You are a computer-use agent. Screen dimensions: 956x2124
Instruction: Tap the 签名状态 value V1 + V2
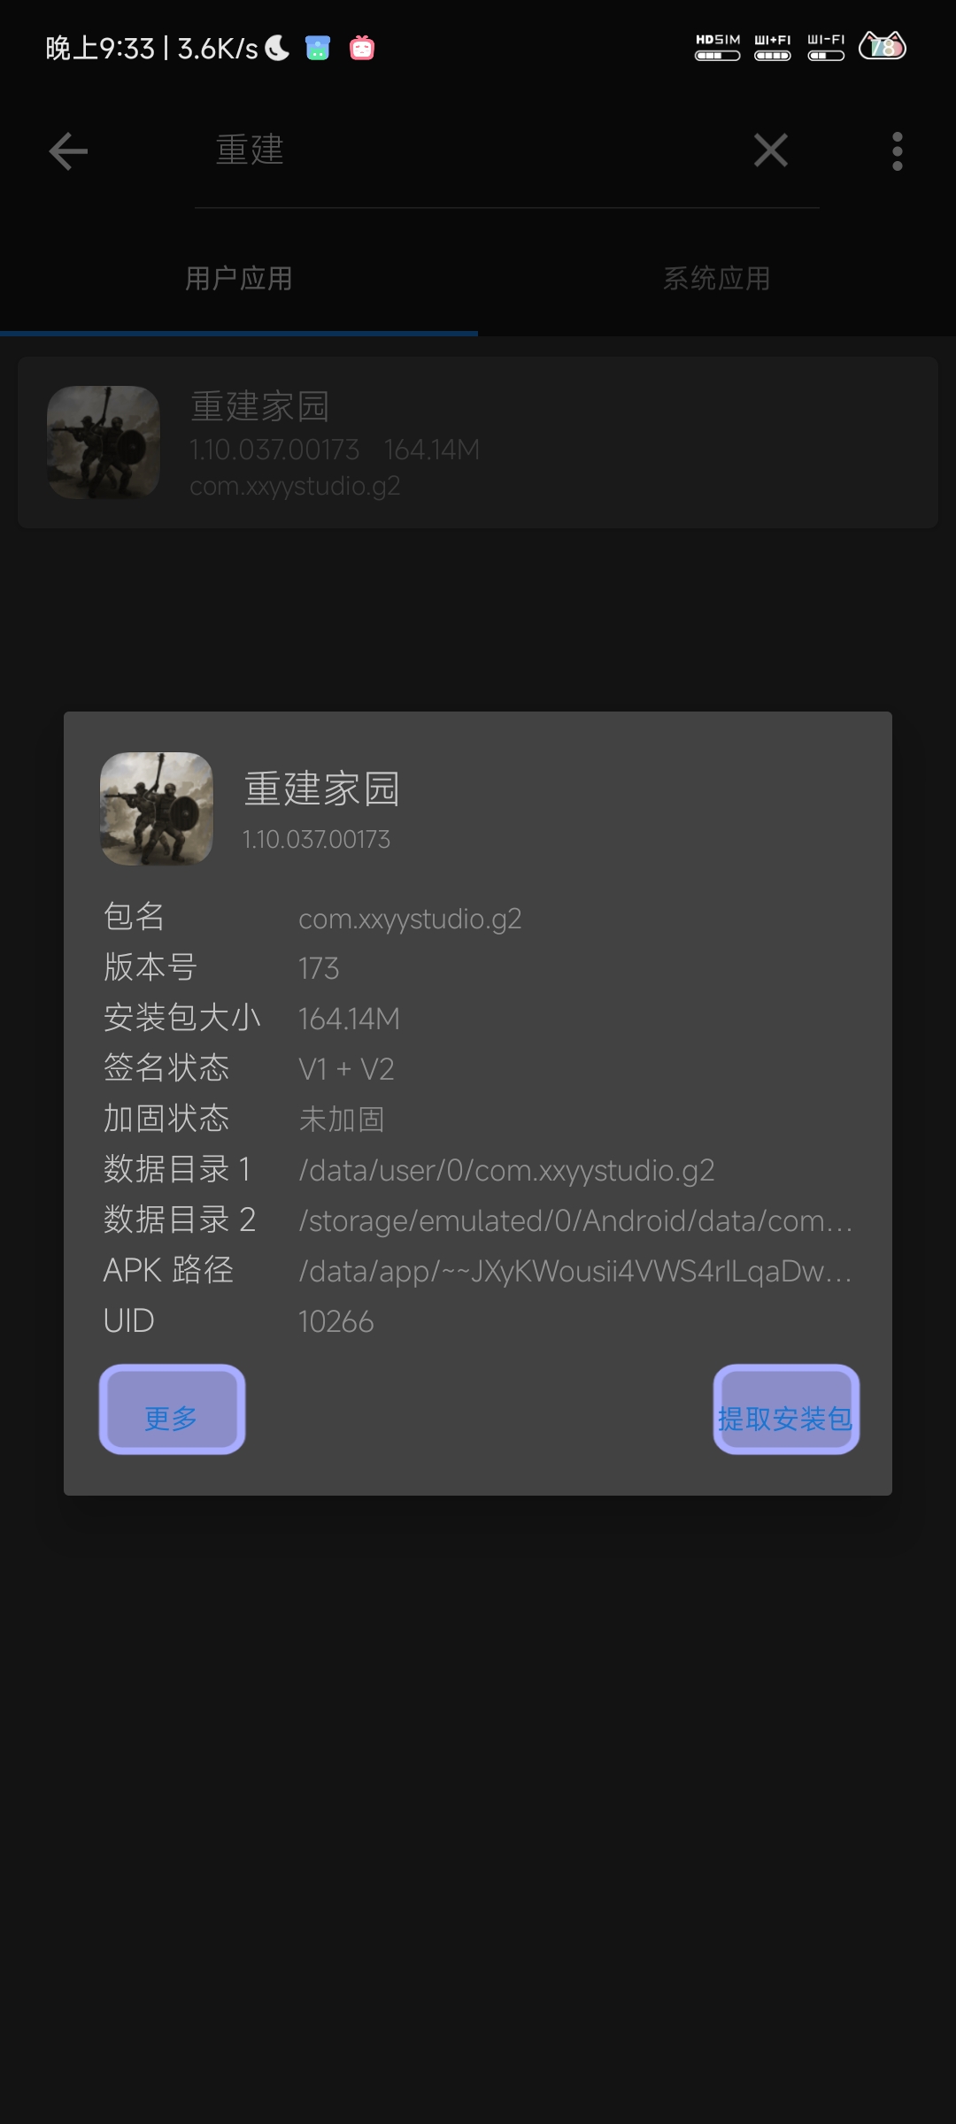point(346,1069)
